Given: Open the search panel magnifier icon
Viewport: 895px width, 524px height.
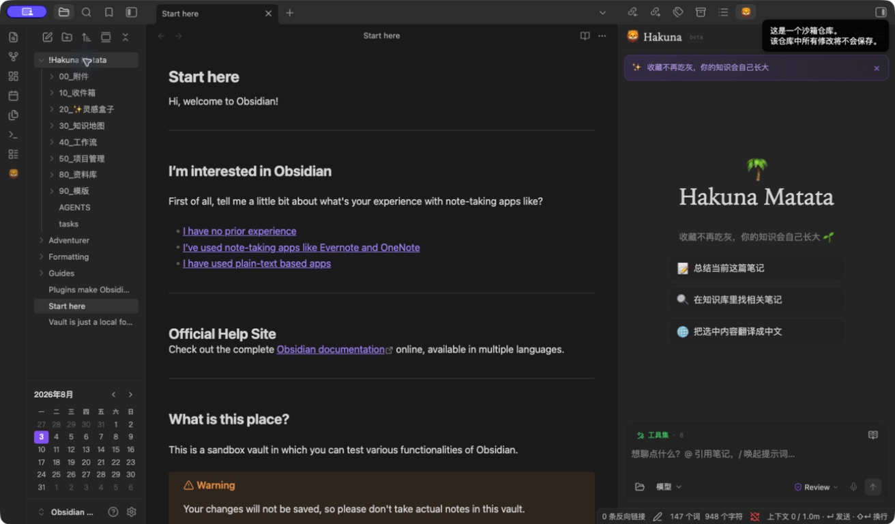Looking at the screenshot, I should coord(87,12).
